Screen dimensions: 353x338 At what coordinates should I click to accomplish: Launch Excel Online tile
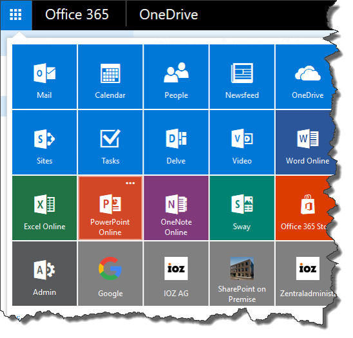44,208
